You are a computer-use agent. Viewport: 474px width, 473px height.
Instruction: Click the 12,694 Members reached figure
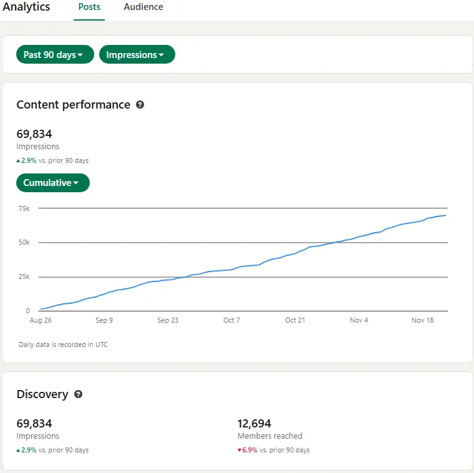click(x=254, y=424)
